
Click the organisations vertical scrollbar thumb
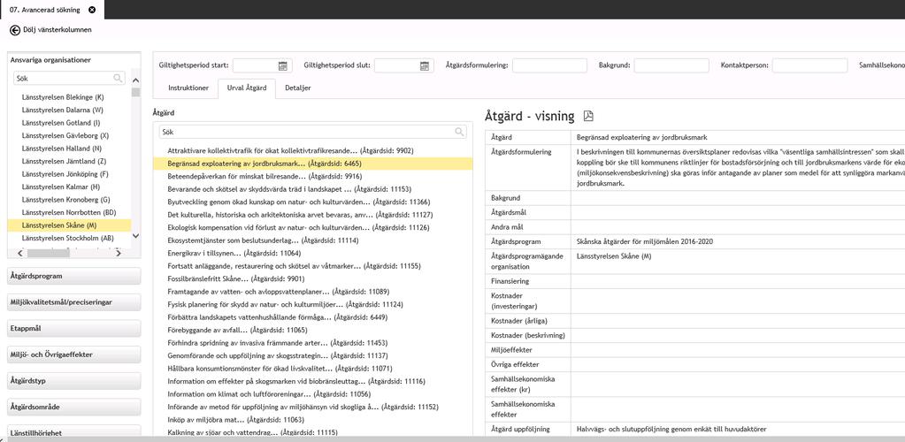135,92
